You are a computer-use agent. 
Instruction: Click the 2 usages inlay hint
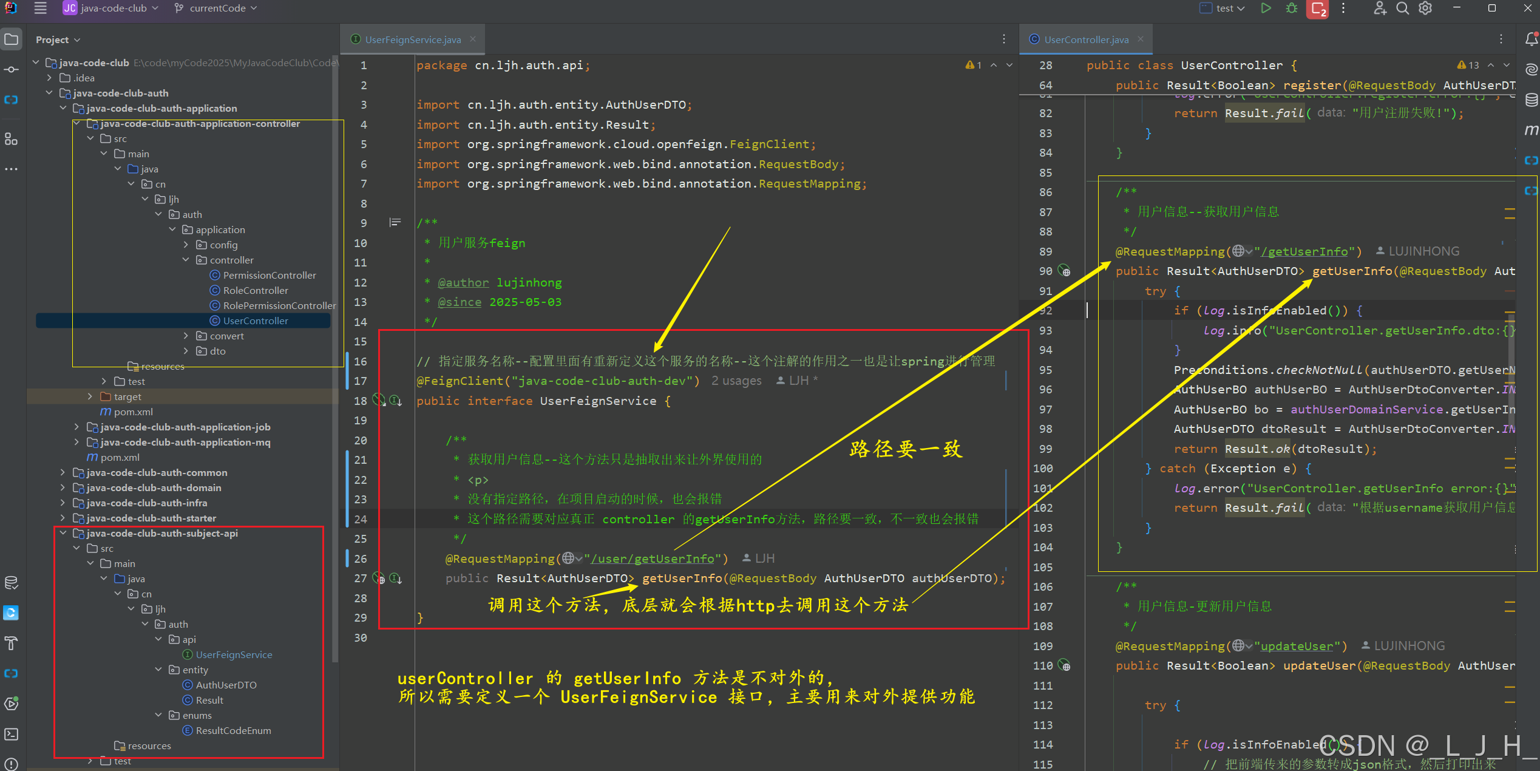point(736,381)
